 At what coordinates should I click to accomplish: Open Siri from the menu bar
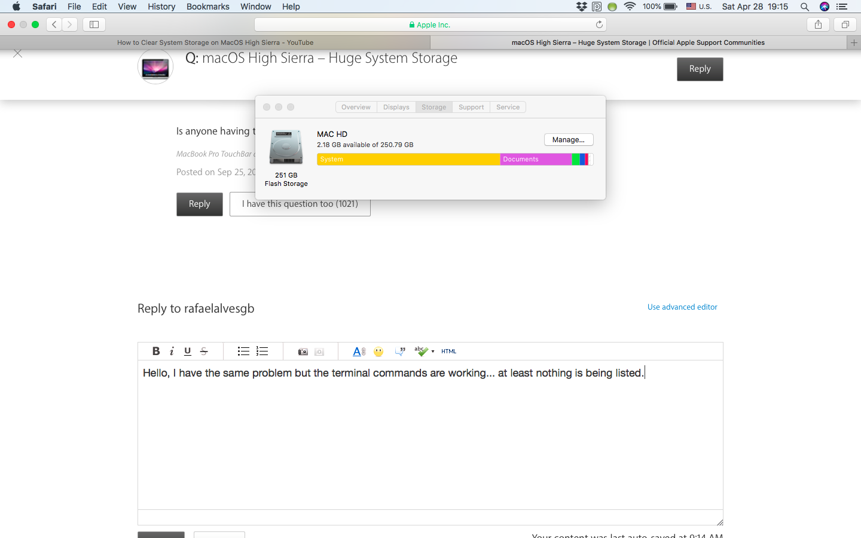(x=825, y=7)
